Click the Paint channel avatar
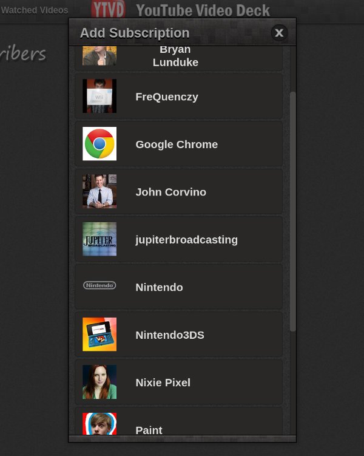 coord(99,424)
